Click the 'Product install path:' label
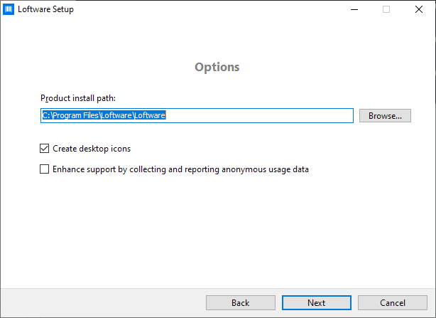The image size is (436, 318). [78, 98]
